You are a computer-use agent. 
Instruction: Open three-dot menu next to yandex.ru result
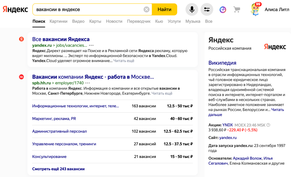(x=91, y=45)
